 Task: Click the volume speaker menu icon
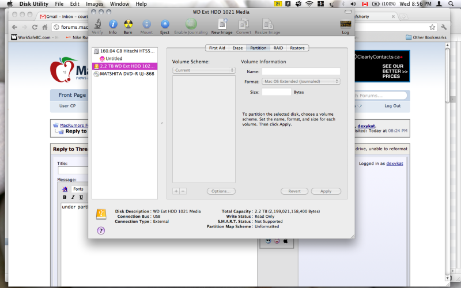click(353, 4)
